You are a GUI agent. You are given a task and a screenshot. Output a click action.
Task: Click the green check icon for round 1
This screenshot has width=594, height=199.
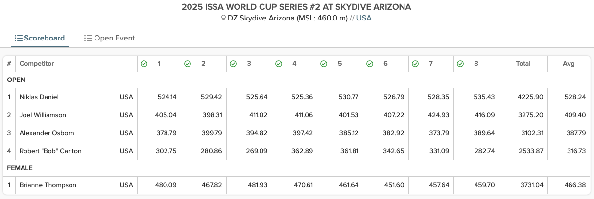[x=144, y=64]
